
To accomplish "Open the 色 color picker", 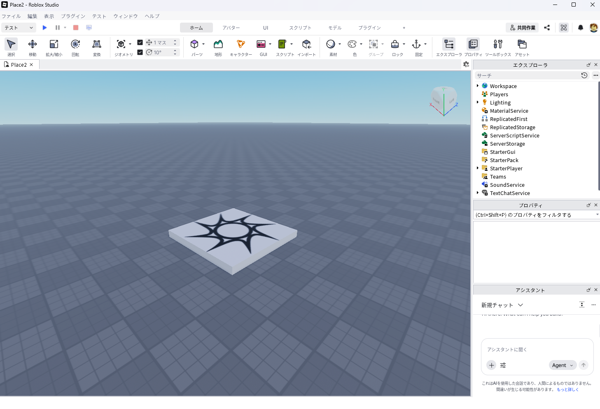I will (x=353, y=47).
